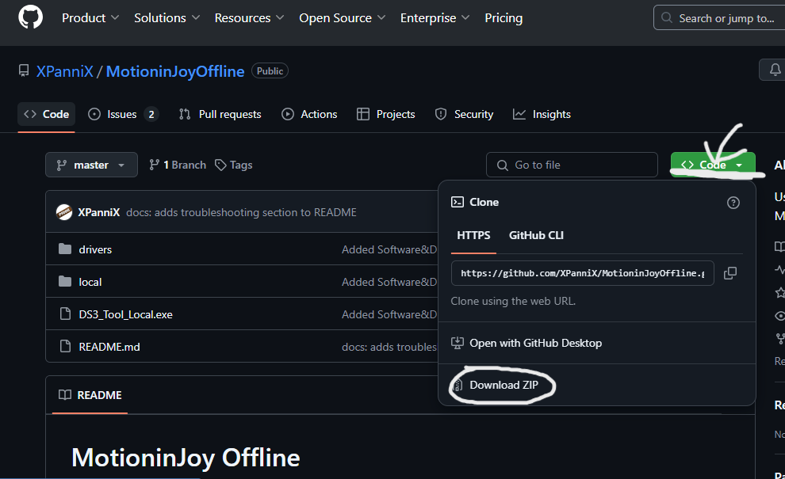Open the drivers folder
Image resolution: width=785 pixels, height=479 pixels.
point(95,249)
